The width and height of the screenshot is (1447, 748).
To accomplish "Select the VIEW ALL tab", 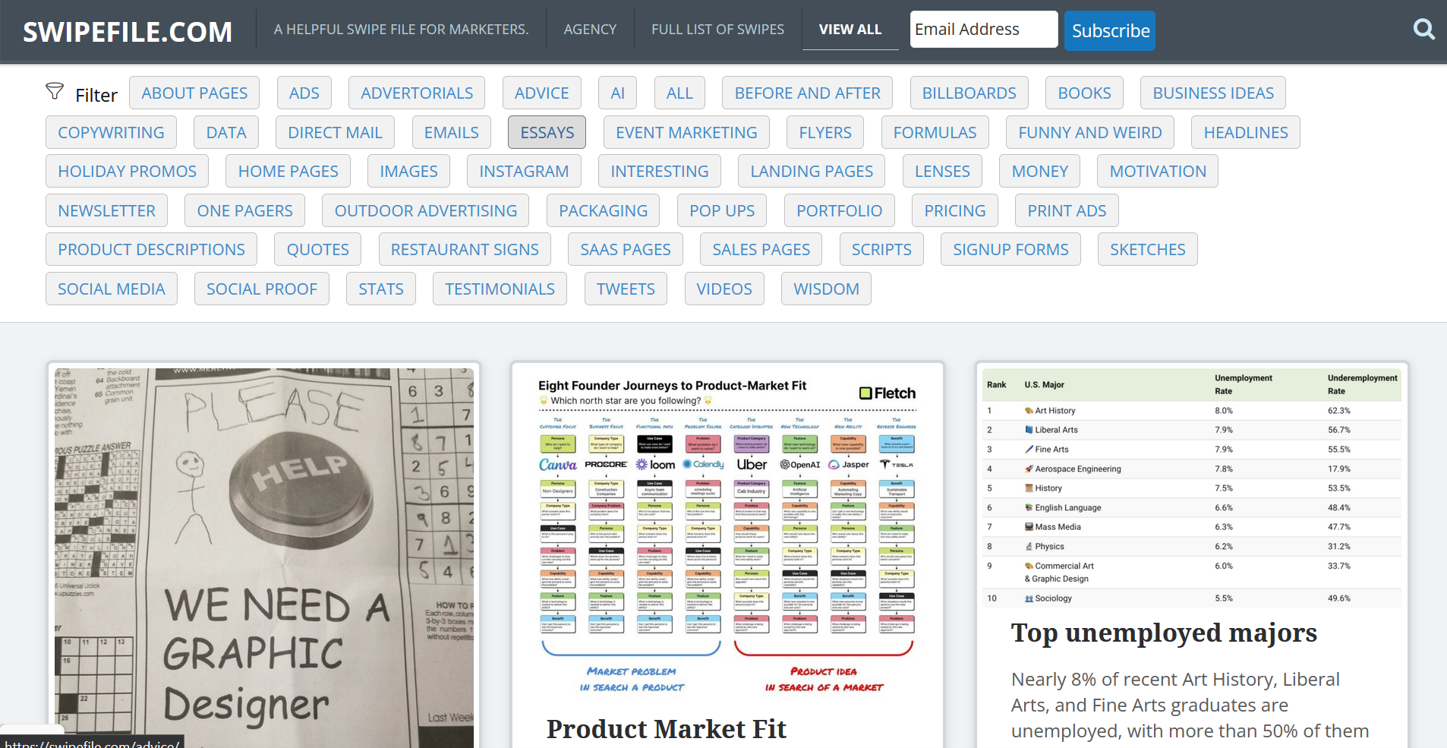I will tap(850, 30).
